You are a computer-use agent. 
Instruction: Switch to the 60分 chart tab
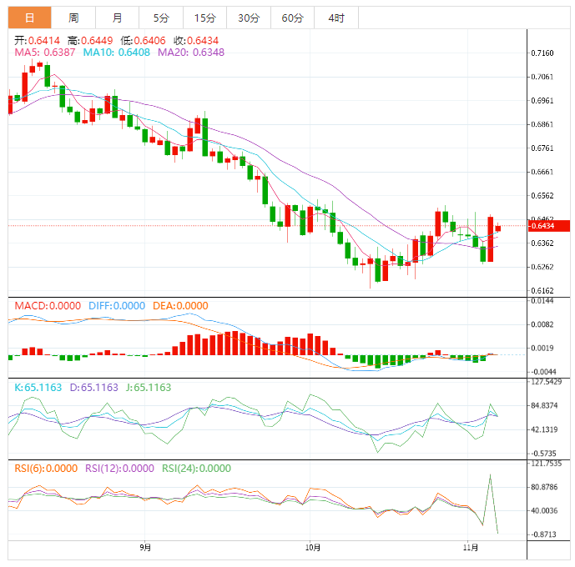292,18
